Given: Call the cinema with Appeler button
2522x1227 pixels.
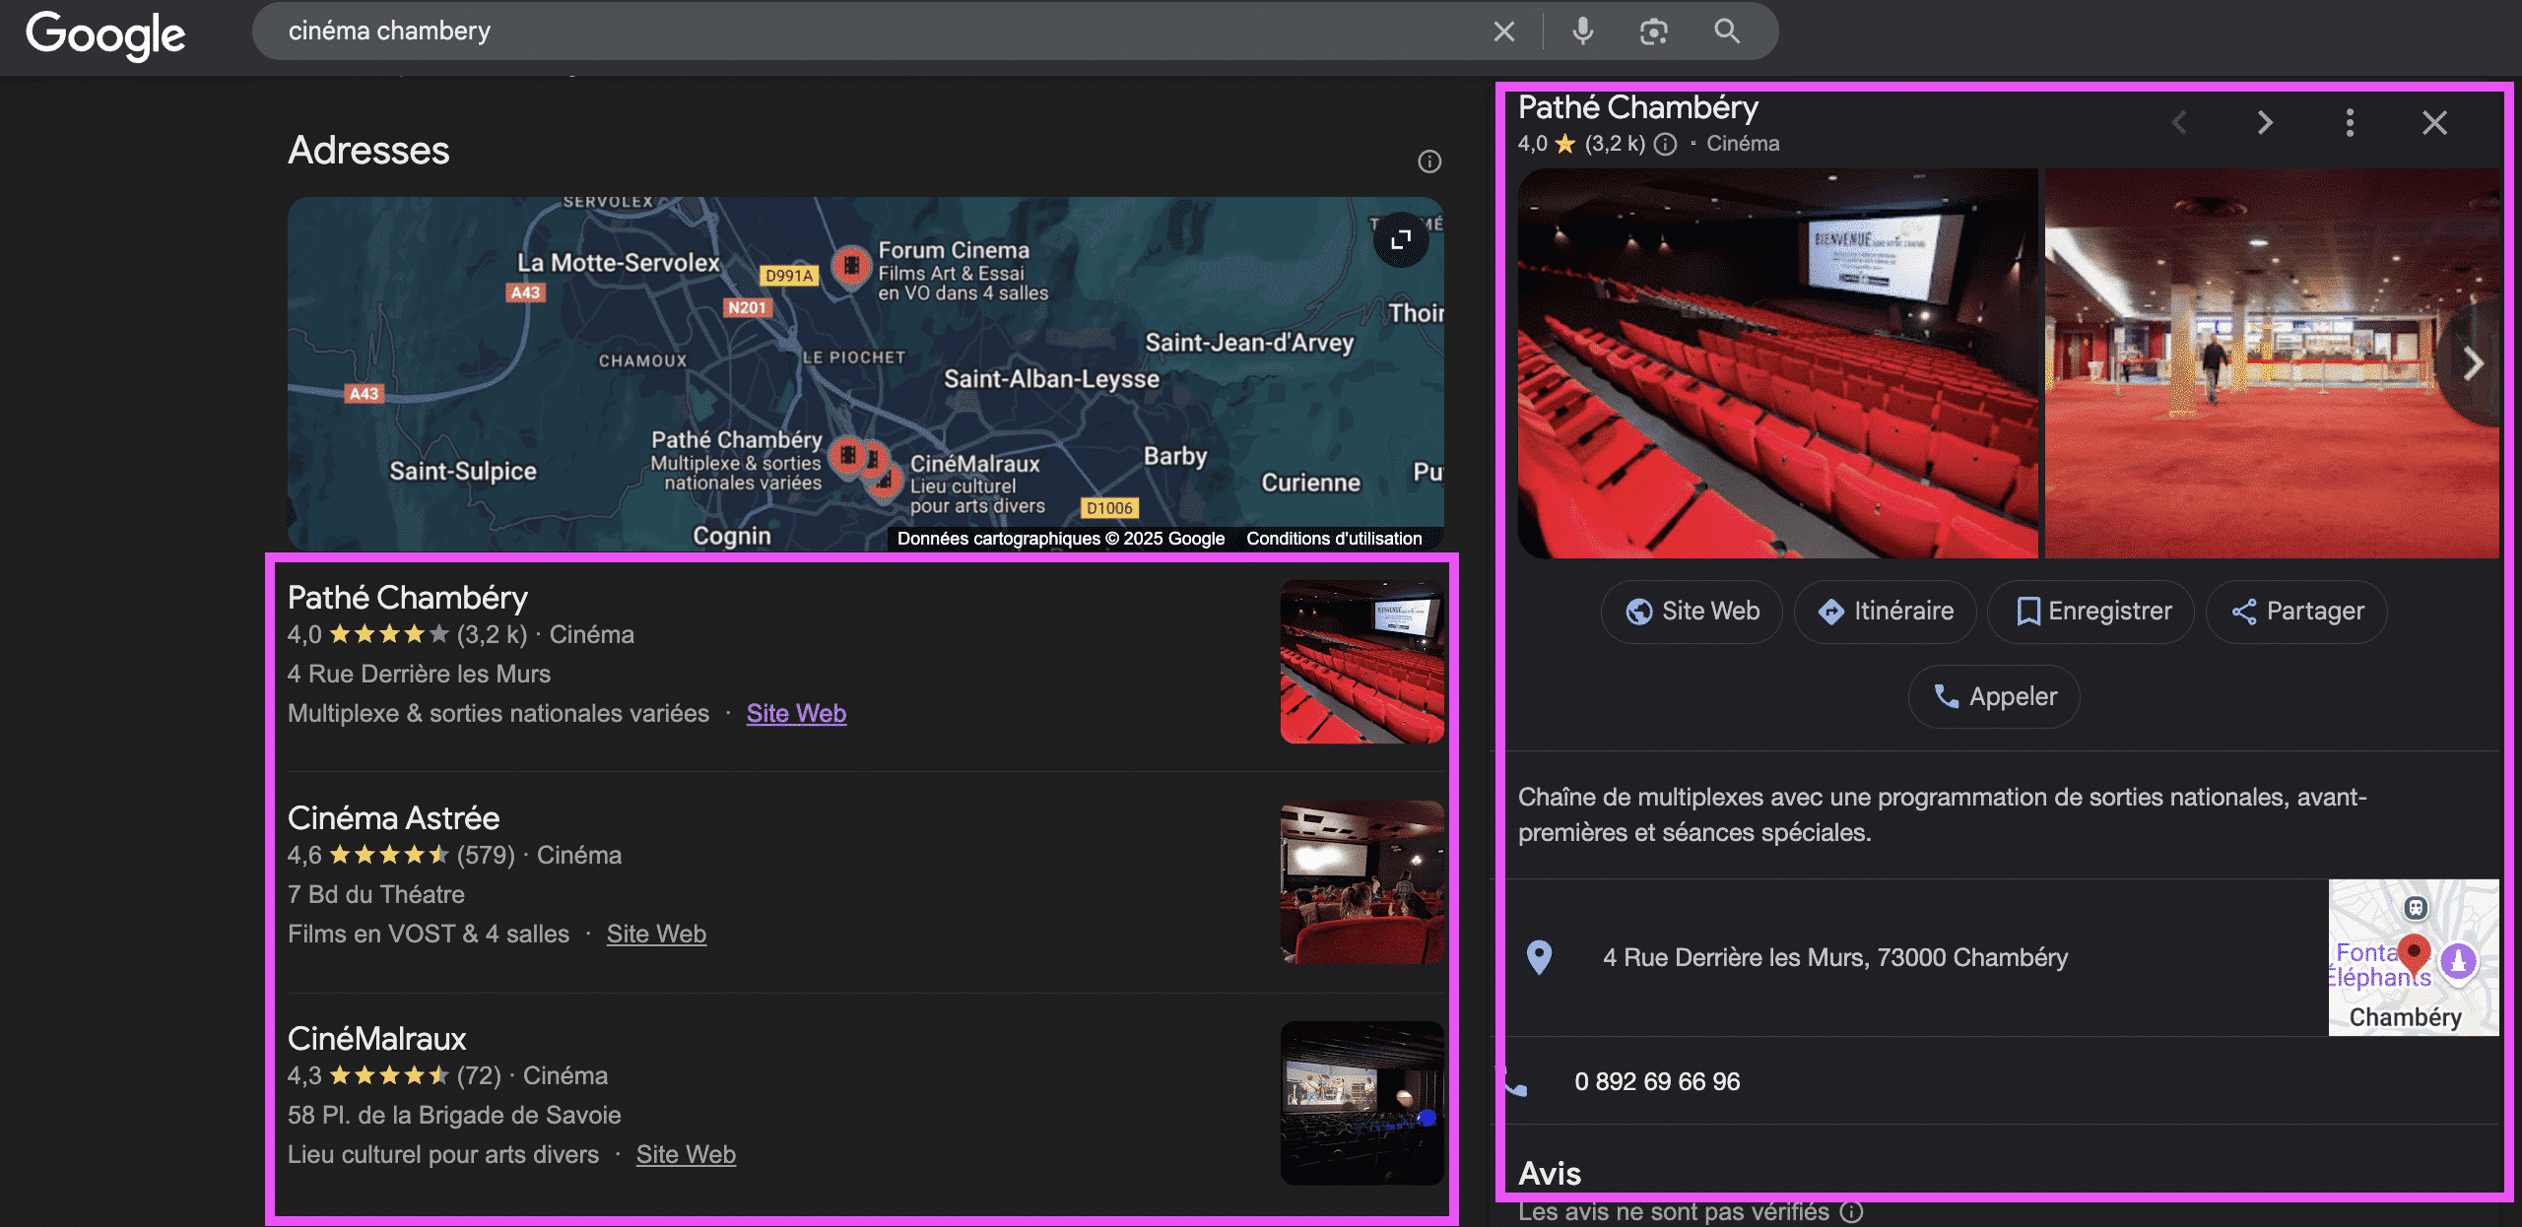Looking at the screenshot, I should point(1994,697).
